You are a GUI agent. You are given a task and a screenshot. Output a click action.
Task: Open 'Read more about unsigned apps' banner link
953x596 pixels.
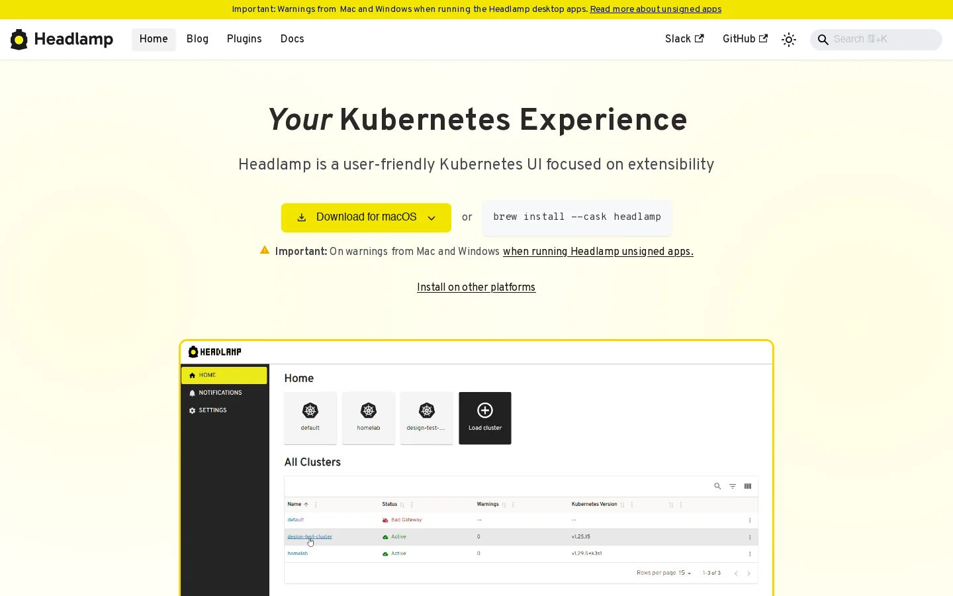pos(656,9)
